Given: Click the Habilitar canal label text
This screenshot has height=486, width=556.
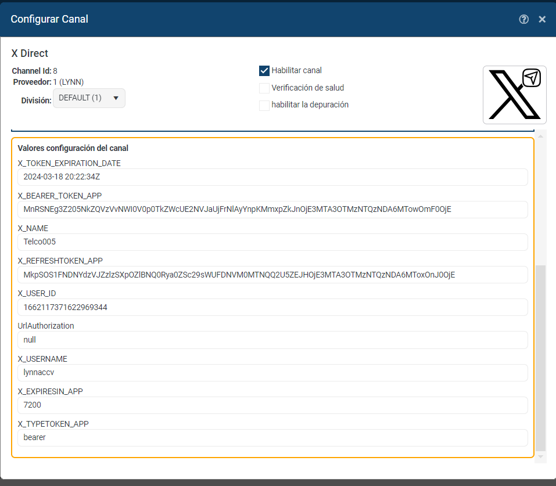Looking at the screenshot, I should [x=296, y=71].
